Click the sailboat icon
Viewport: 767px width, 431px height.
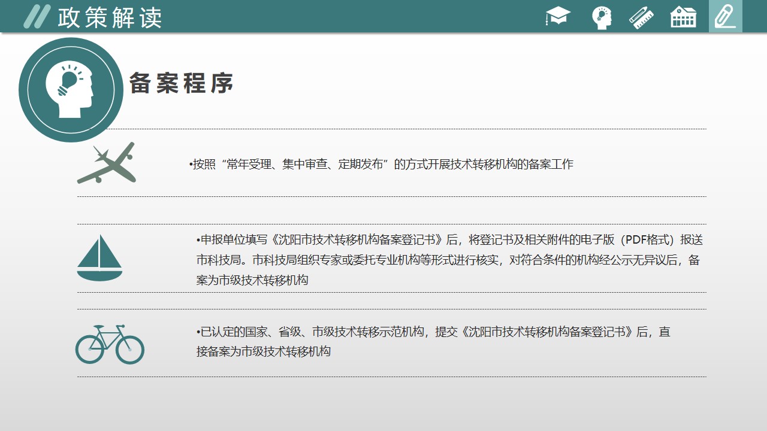click(x=99, y=257)
